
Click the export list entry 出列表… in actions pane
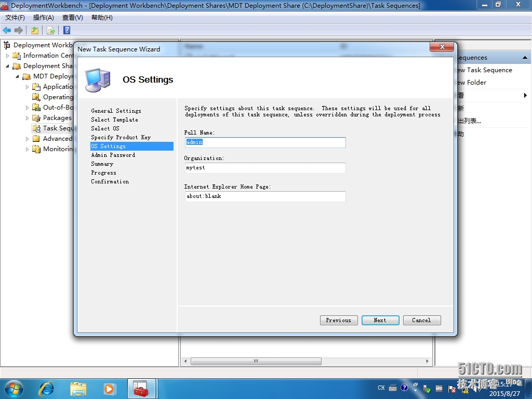(x=470, y=121)
